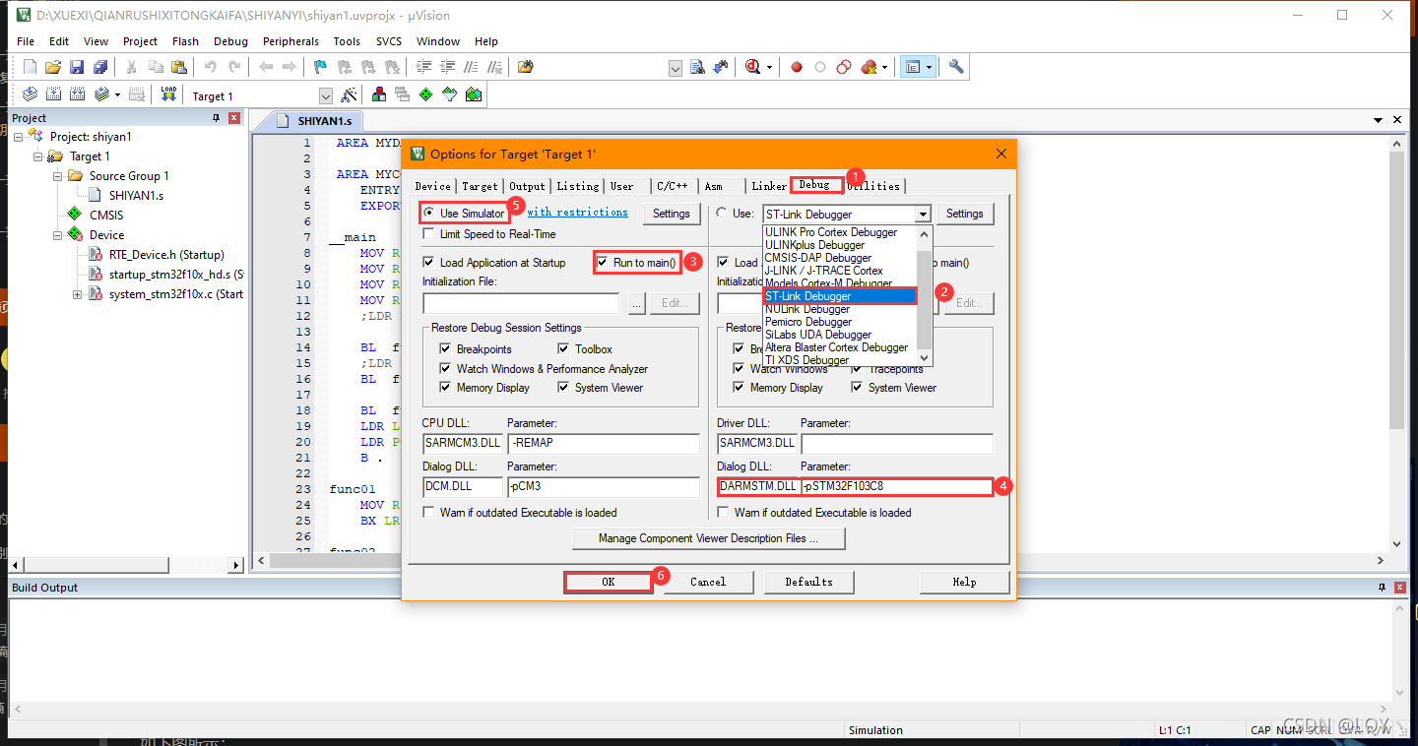Screen dimensions: 1418x746
Task: Expand the system_stm32f10x.c tree node
Action: pyautogui.click(x=77, y=294)
